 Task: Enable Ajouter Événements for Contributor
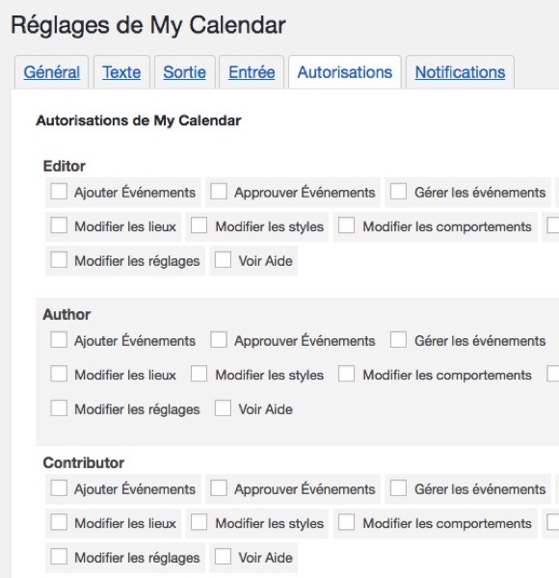[x=59, y=488]
